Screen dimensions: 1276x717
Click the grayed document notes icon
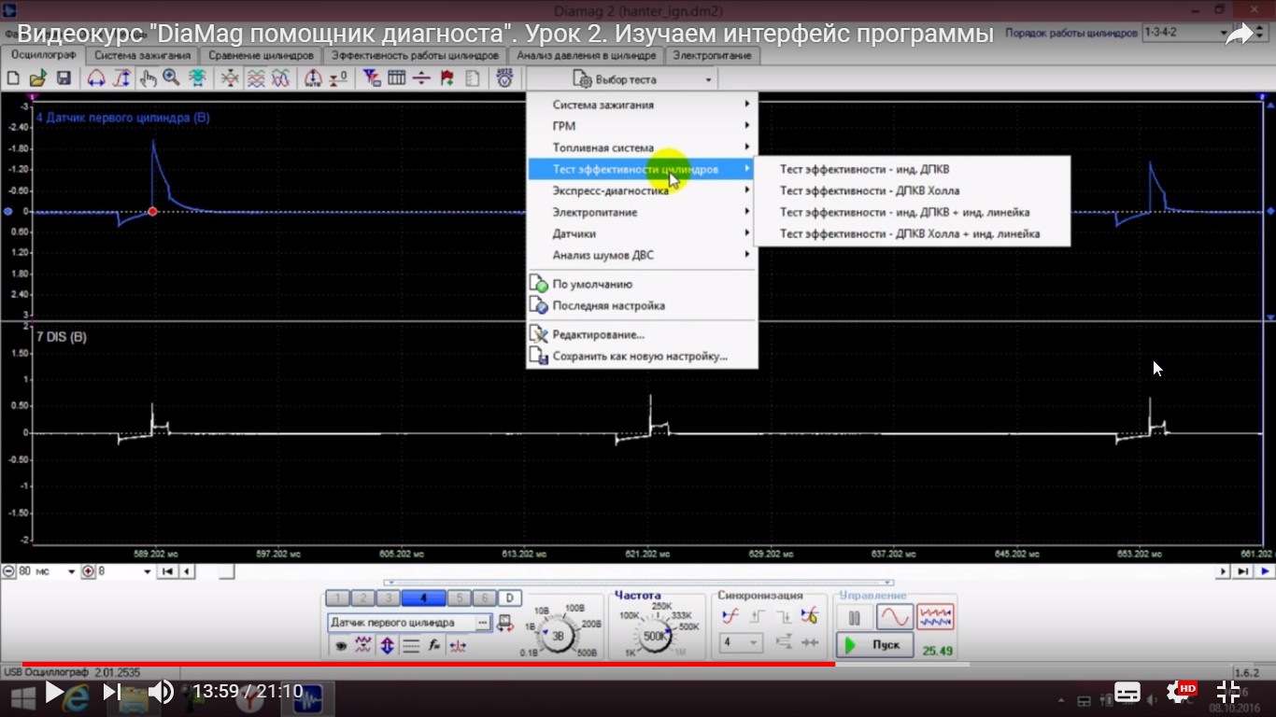[472, 79]
